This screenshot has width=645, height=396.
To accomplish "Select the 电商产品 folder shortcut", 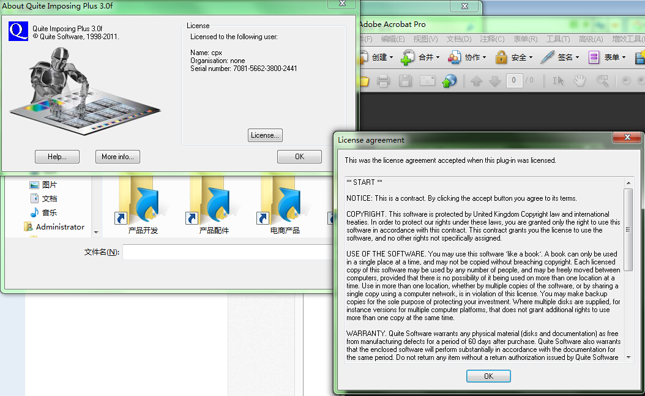I will [x=285, y=206].
